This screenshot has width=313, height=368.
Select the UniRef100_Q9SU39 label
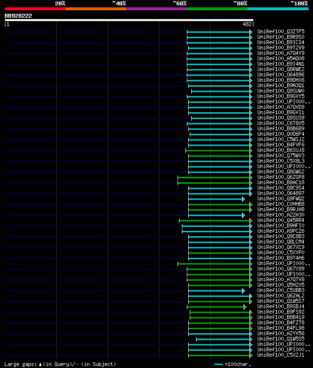point(281,118)
